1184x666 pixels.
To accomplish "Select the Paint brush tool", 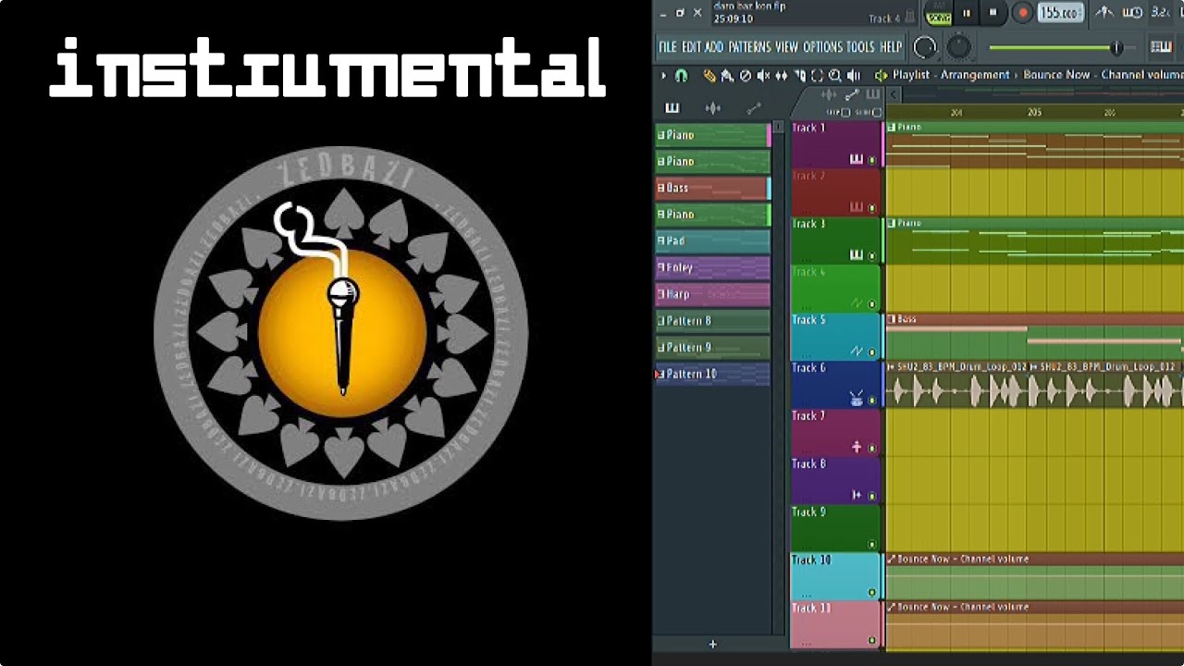I will click(727, 76).
